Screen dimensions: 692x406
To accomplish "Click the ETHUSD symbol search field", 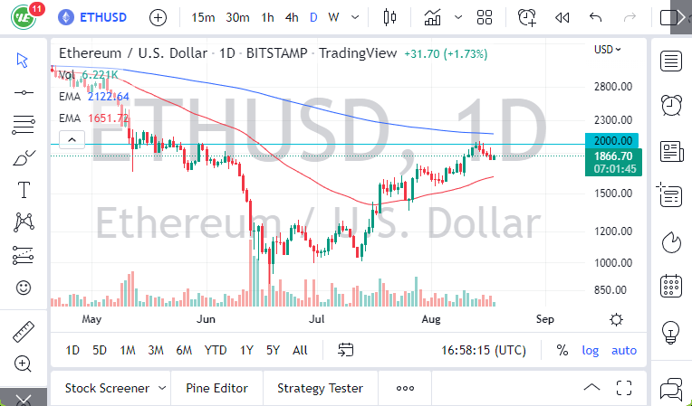I will click(x=103, y=17).
